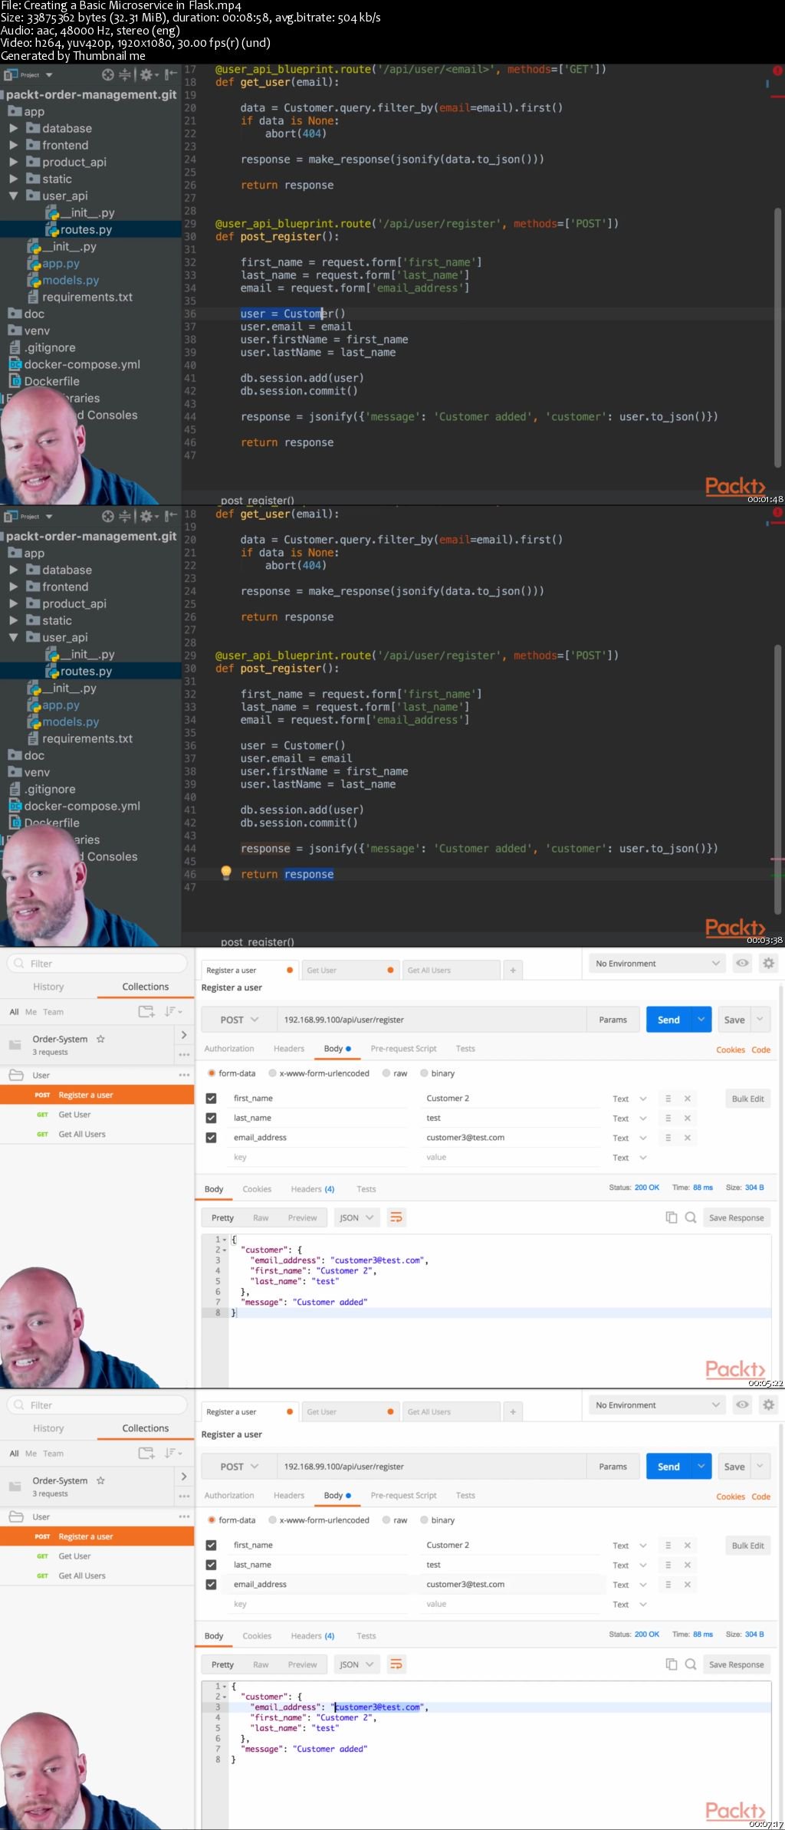This screenshot has height=1830, width=785.
Task: Star the Order-System collection in 00:05:22 frame
Action: pos(100,1039)
